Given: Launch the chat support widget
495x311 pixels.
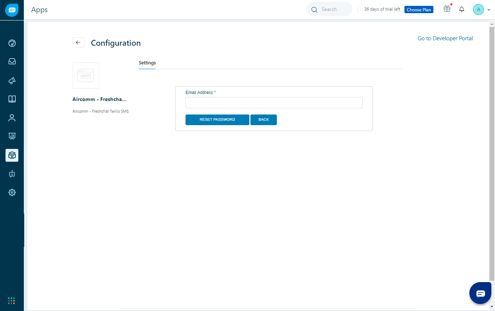Looking at the screenshot, I should 480,293.
